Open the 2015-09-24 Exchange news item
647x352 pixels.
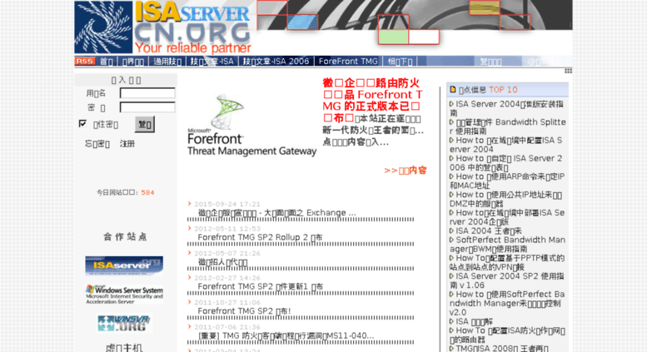pyautogui.click(x=276, y=213)
